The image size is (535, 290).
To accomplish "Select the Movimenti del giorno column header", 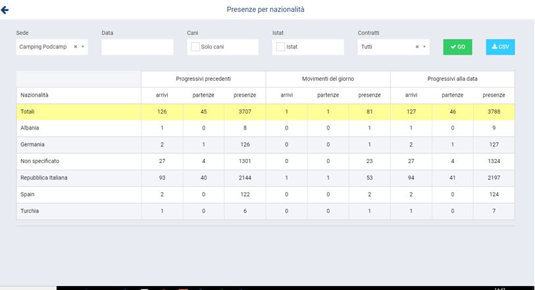I will [x=328, y=79].
